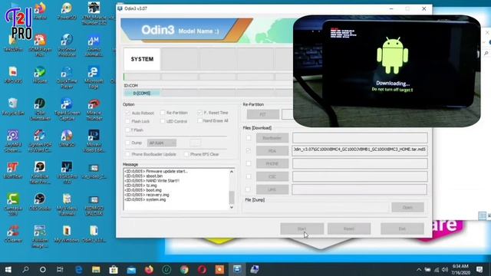The image size is (491, 276).
Task: Open the Windows Start menu
Action: 8,269
